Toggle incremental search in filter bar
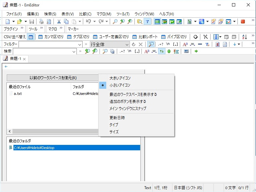 (151, 44)
